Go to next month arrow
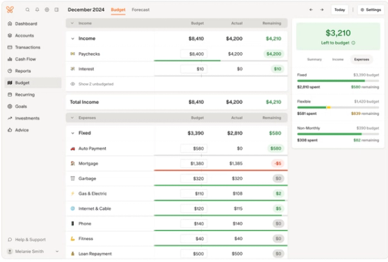 (322, 10)
